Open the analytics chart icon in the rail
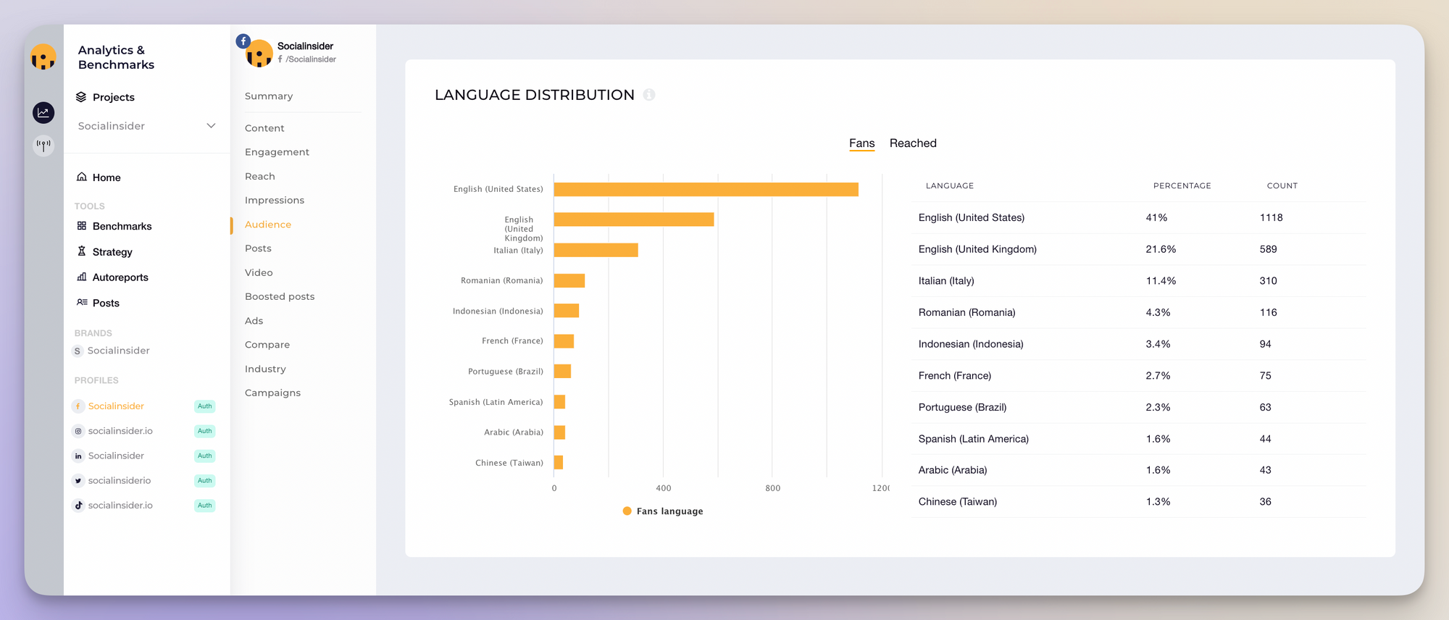Viewport: 1449px width, 620px height. 43,112
